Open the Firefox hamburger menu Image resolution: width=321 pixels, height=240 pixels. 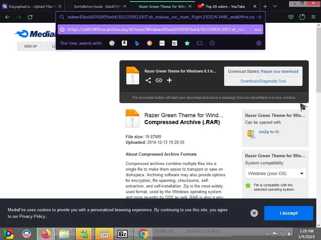point(313,17)
